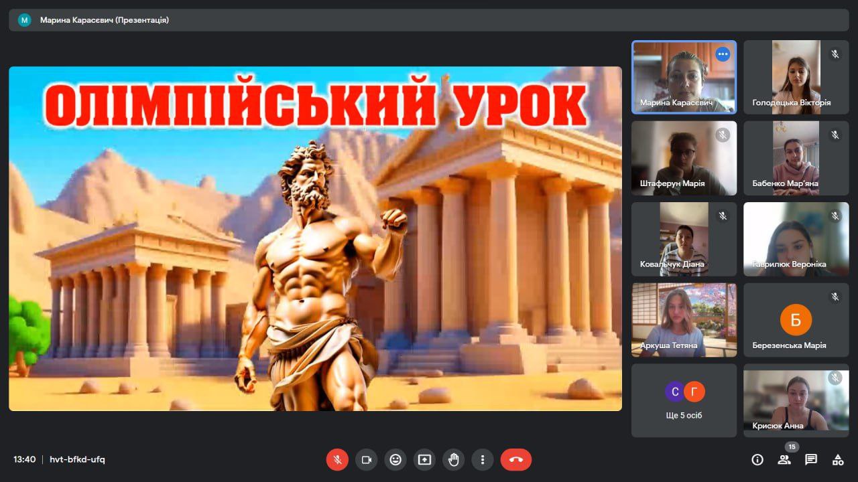Click muted mic icon on Голодецька Вікторія tile
This screenshot has width=858, height=482.
835,54
